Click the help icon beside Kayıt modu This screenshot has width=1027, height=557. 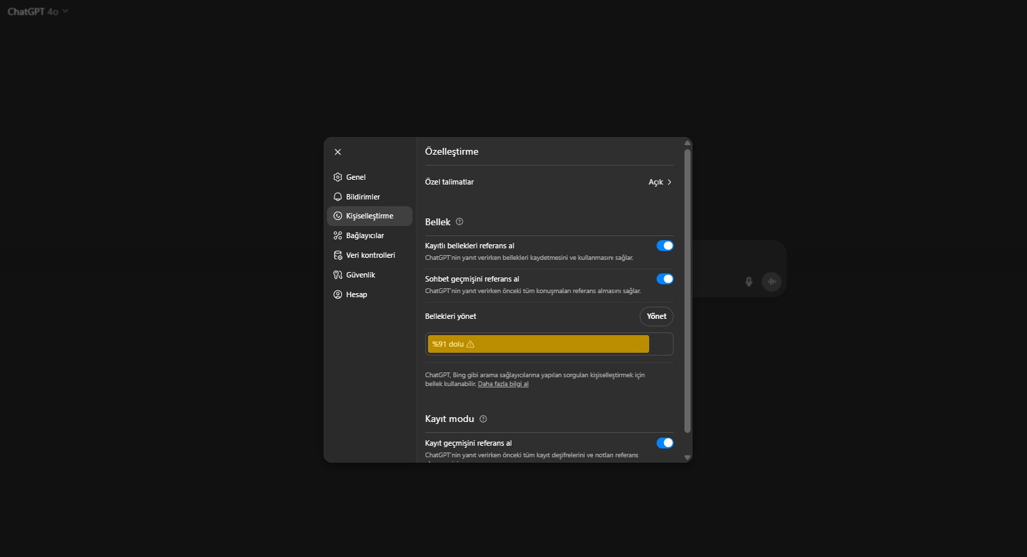pos(483,419)
